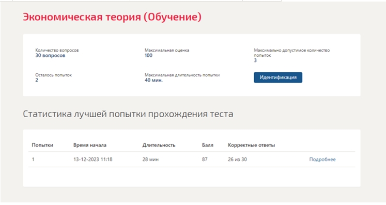This screenshot has height=205, width=386.
Task: Select the Время начала column header
Action: point(90,145)
